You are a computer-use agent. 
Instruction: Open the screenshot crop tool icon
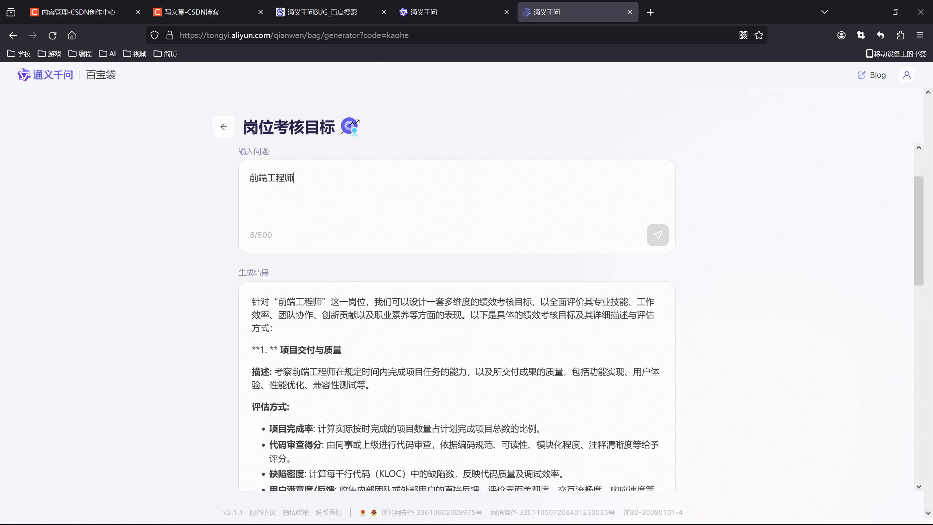pos(861,35)
